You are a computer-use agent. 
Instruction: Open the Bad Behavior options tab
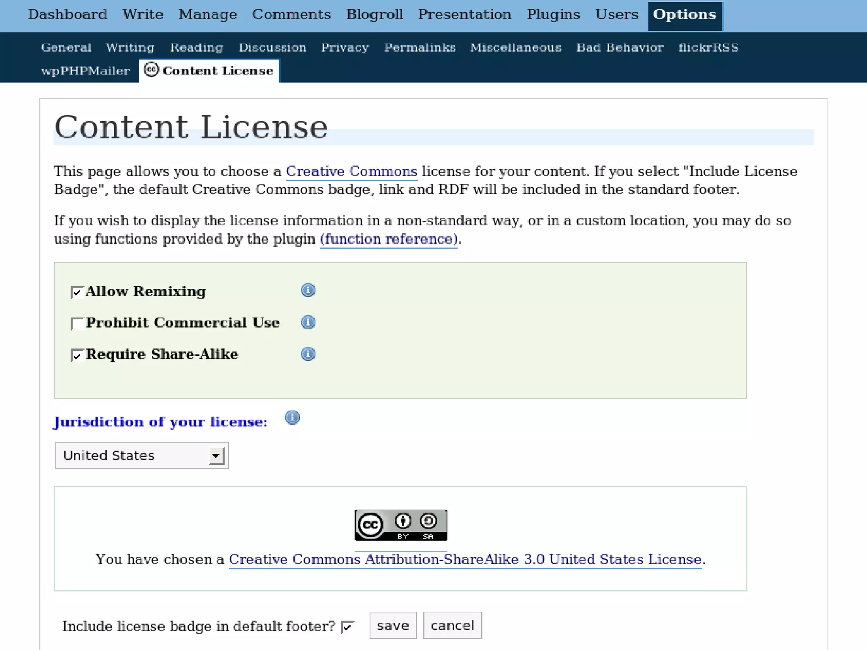pyautogui.click(x=620, y=47)
